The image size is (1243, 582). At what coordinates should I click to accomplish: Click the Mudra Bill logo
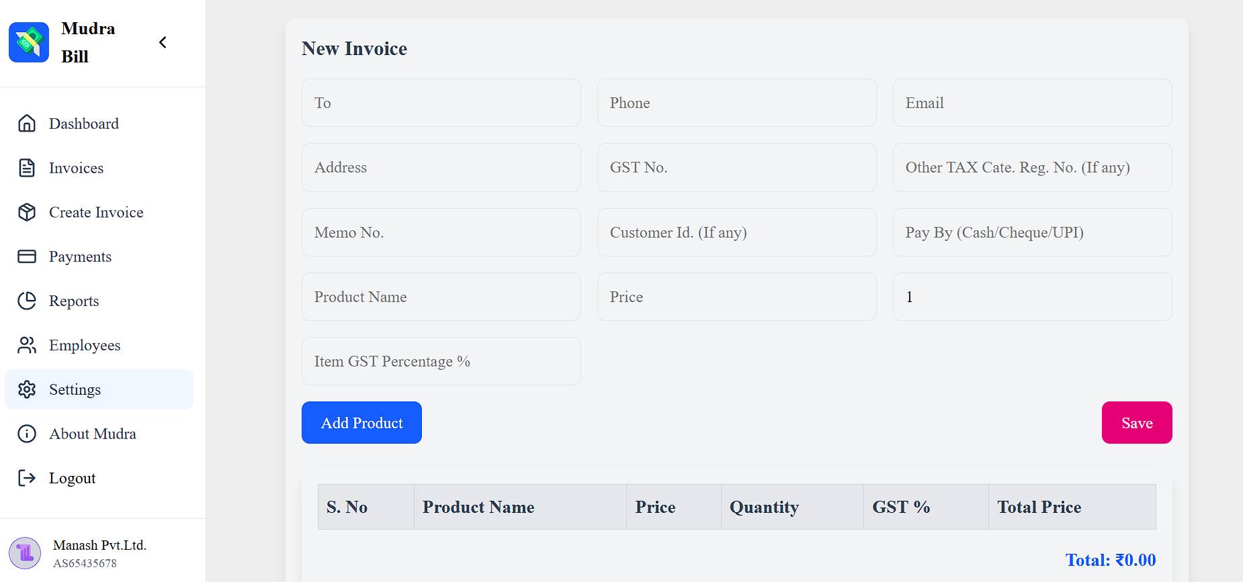[x=30, y=42]
